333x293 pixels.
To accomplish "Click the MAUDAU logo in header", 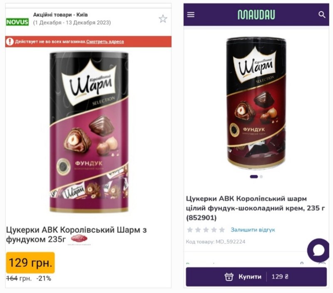I will click(x=256, y=15).
